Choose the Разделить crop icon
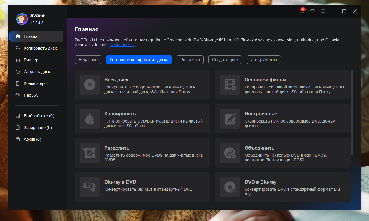The width and height of the screenshot is (369, 221). point(90,153)
